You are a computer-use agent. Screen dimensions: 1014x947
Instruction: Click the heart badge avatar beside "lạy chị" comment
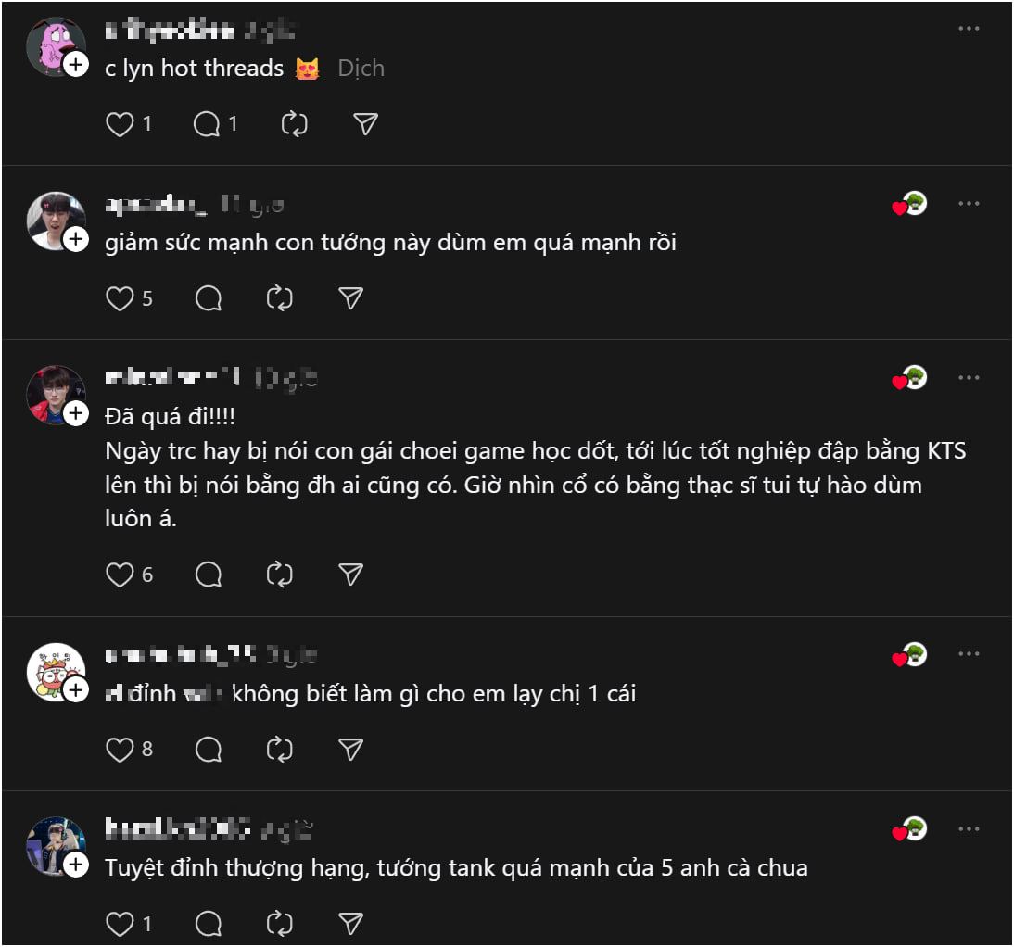911,655
